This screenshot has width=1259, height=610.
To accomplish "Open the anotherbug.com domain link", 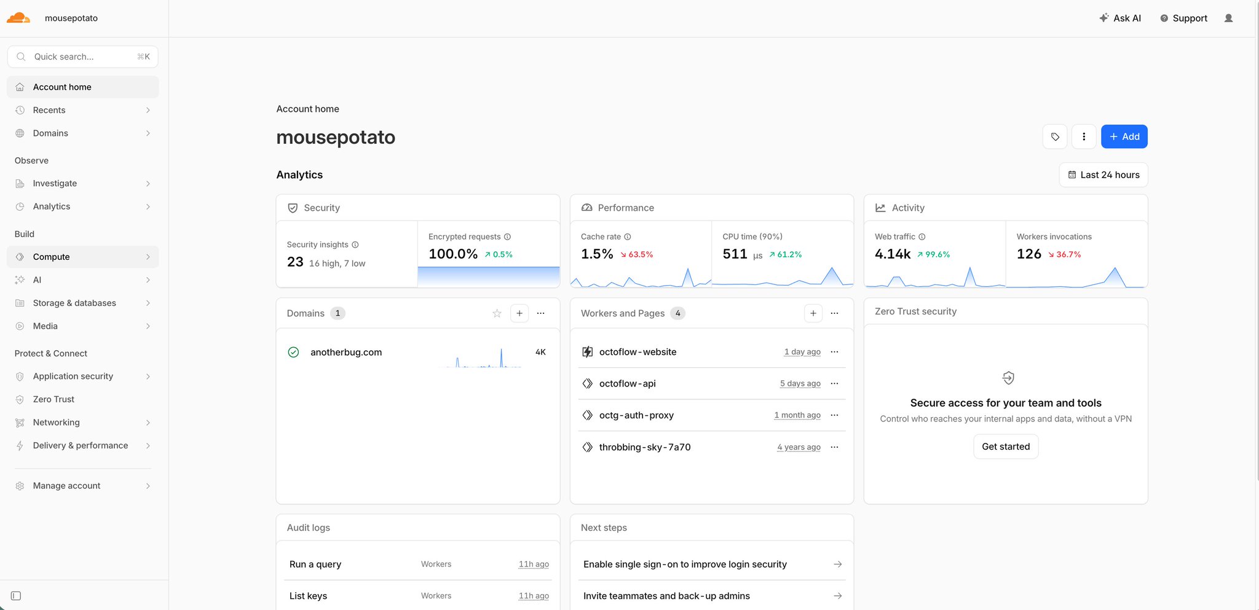I will point(346,352).
